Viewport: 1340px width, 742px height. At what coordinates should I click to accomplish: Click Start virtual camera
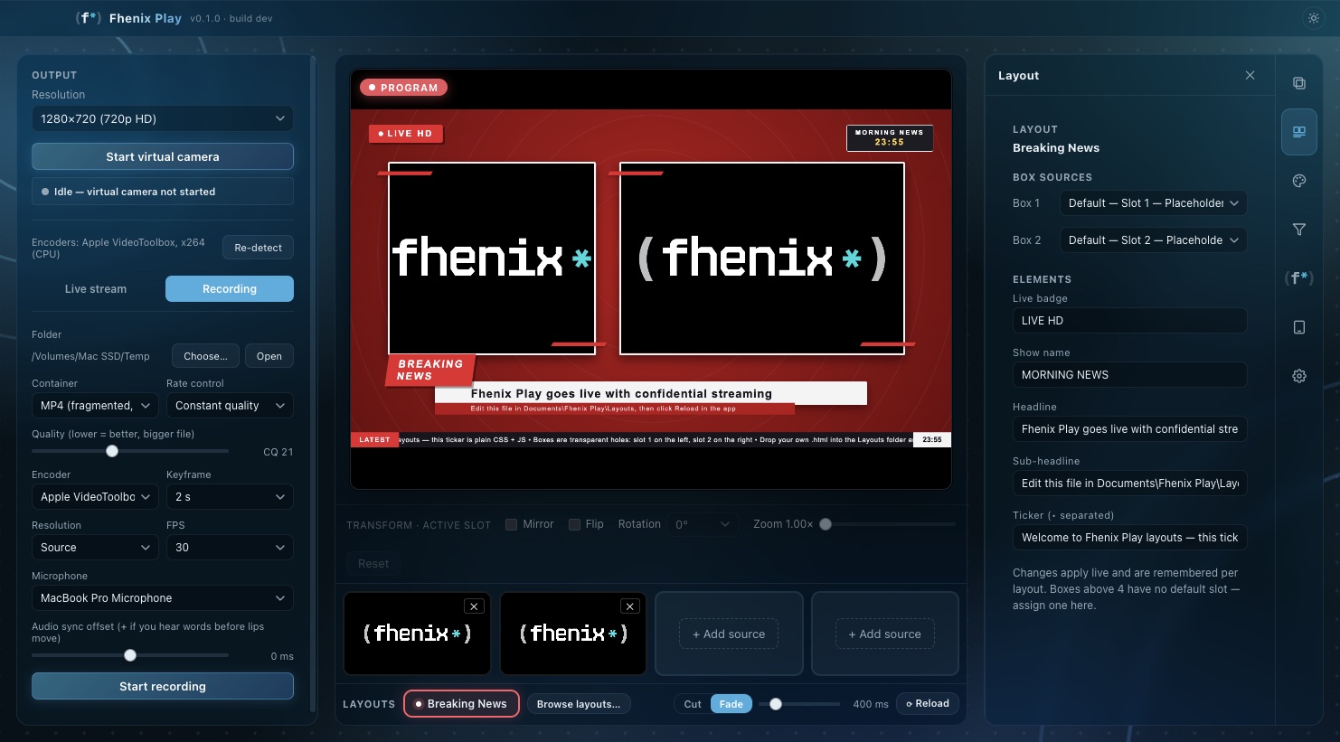coord(163,156)
